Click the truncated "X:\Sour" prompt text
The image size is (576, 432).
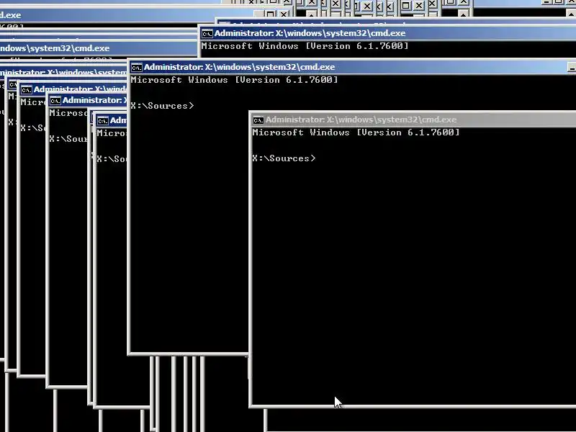click(68, 139)
